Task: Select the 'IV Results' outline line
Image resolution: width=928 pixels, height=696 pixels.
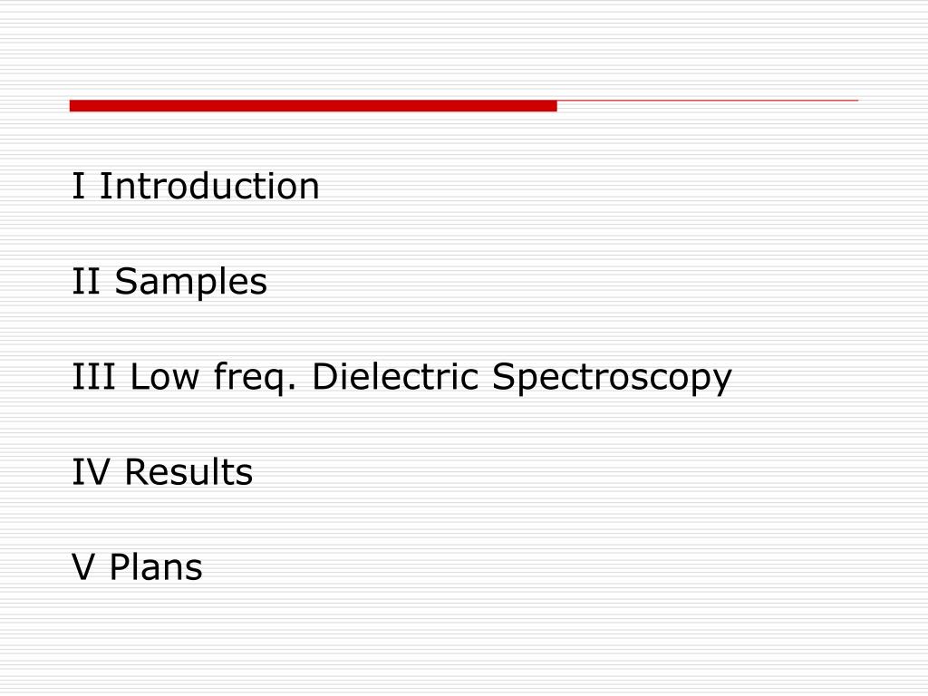Action: 163,472
